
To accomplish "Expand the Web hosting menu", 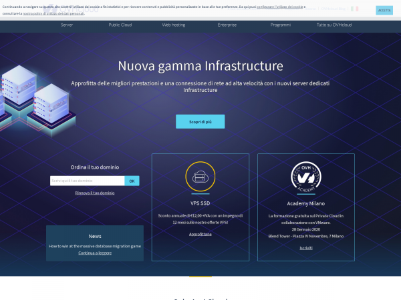I will [x=173, y=25].
